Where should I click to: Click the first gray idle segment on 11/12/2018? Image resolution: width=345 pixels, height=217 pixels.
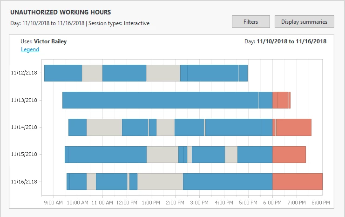pos(92,73)
